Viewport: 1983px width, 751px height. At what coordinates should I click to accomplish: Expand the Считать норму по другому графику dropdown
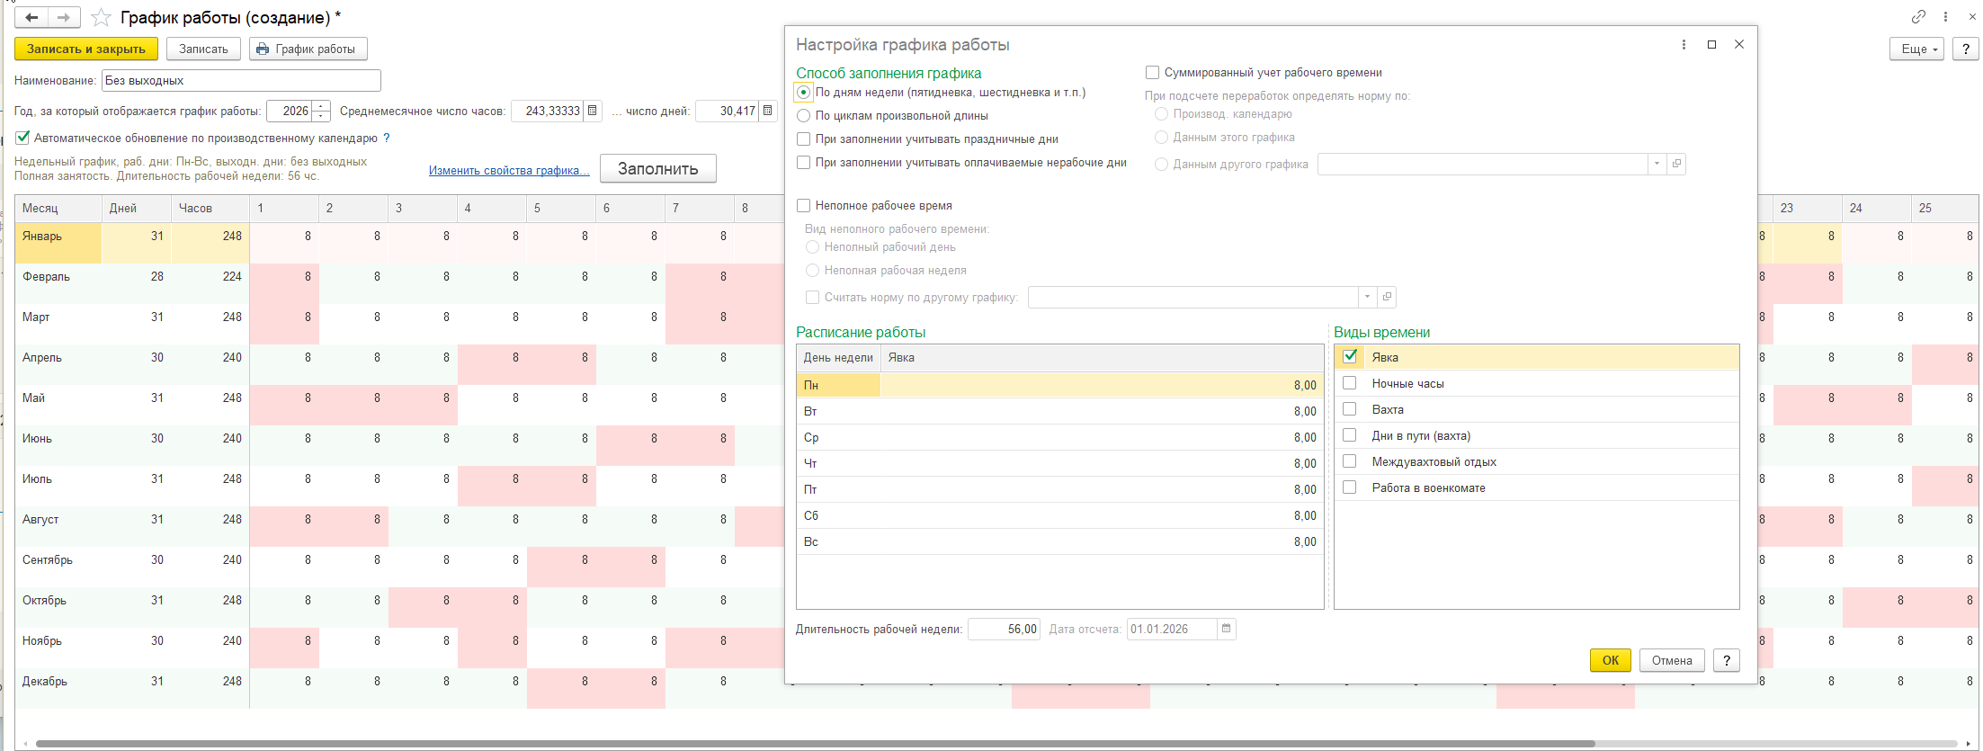pos(1367,297)
